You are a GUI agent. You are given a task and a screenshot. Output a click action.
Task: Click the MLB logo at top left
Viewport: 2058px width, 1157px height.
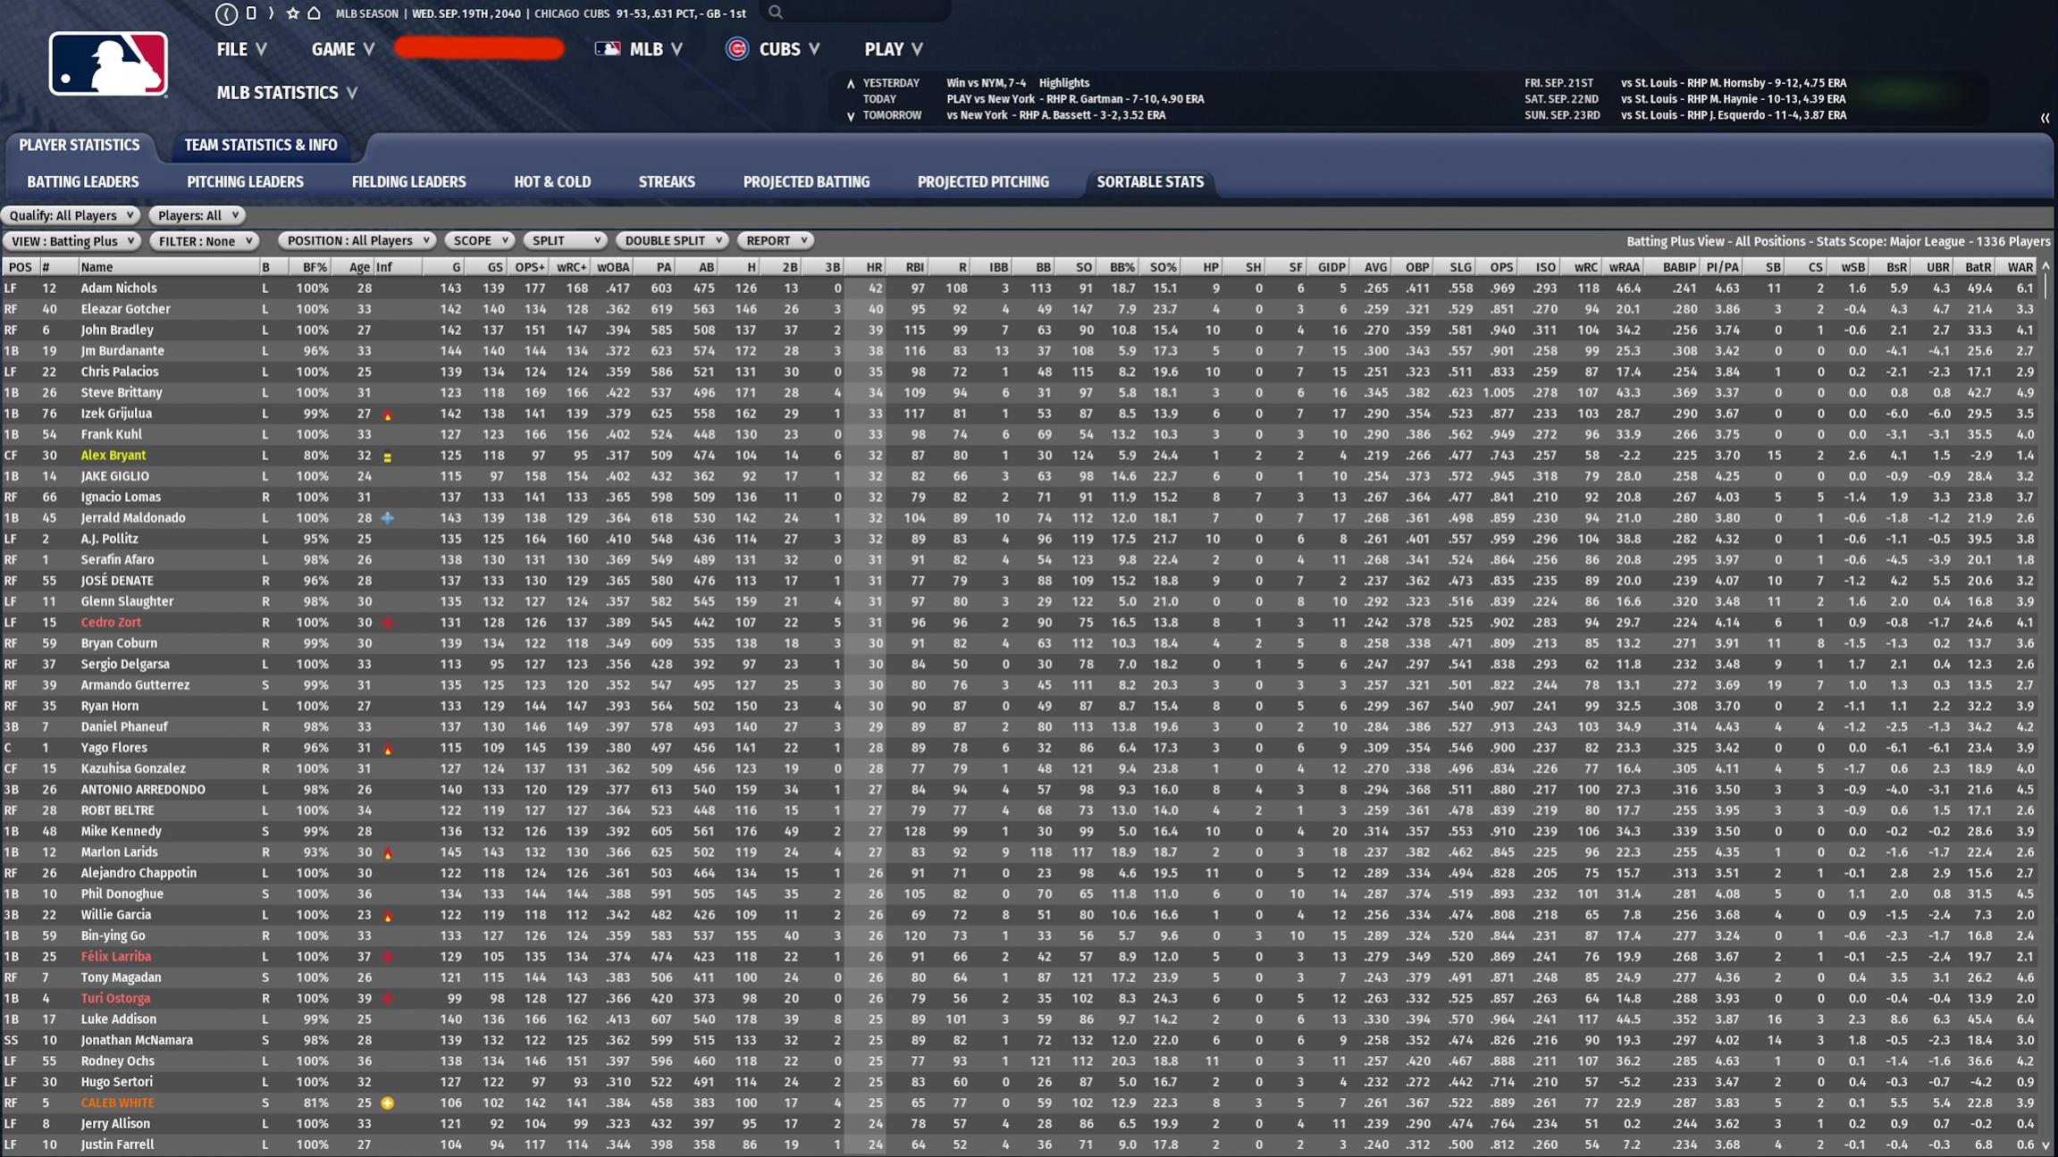tap(108, 64)
